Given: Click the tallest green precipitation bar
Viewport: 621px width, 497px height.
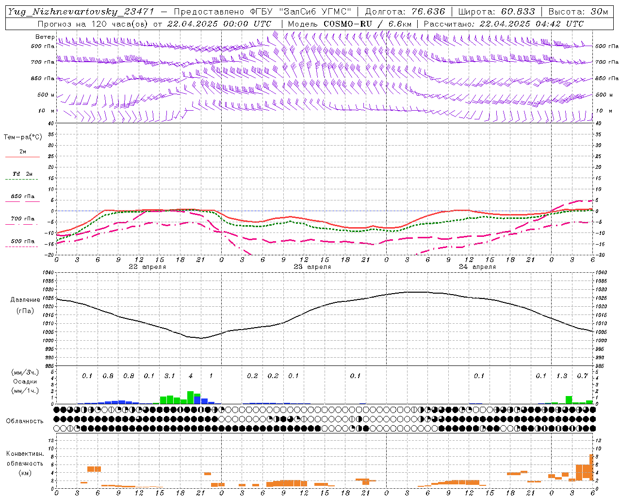Looking at the screenshot, I should click(x=190, y=398).
